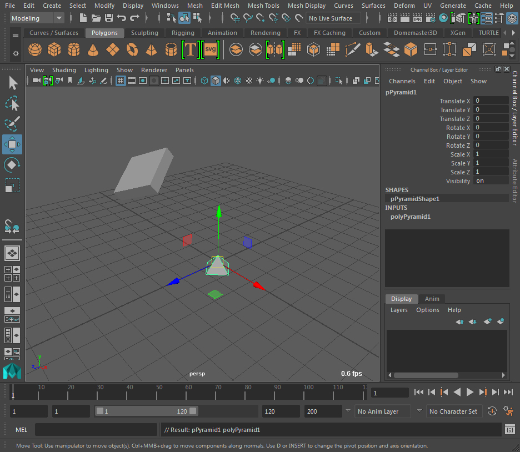The width and height of the screenshot is (520, 452).
Task: Click the polygon cone shelf icon
Action: 93,50
